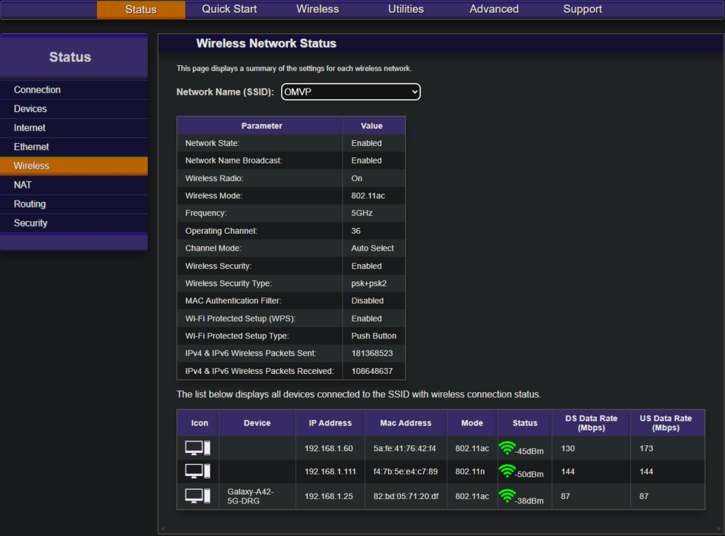725x536 pixels.
Task: Click the horizontal scrollbar at page bottom
Action: tap(439, 529)
